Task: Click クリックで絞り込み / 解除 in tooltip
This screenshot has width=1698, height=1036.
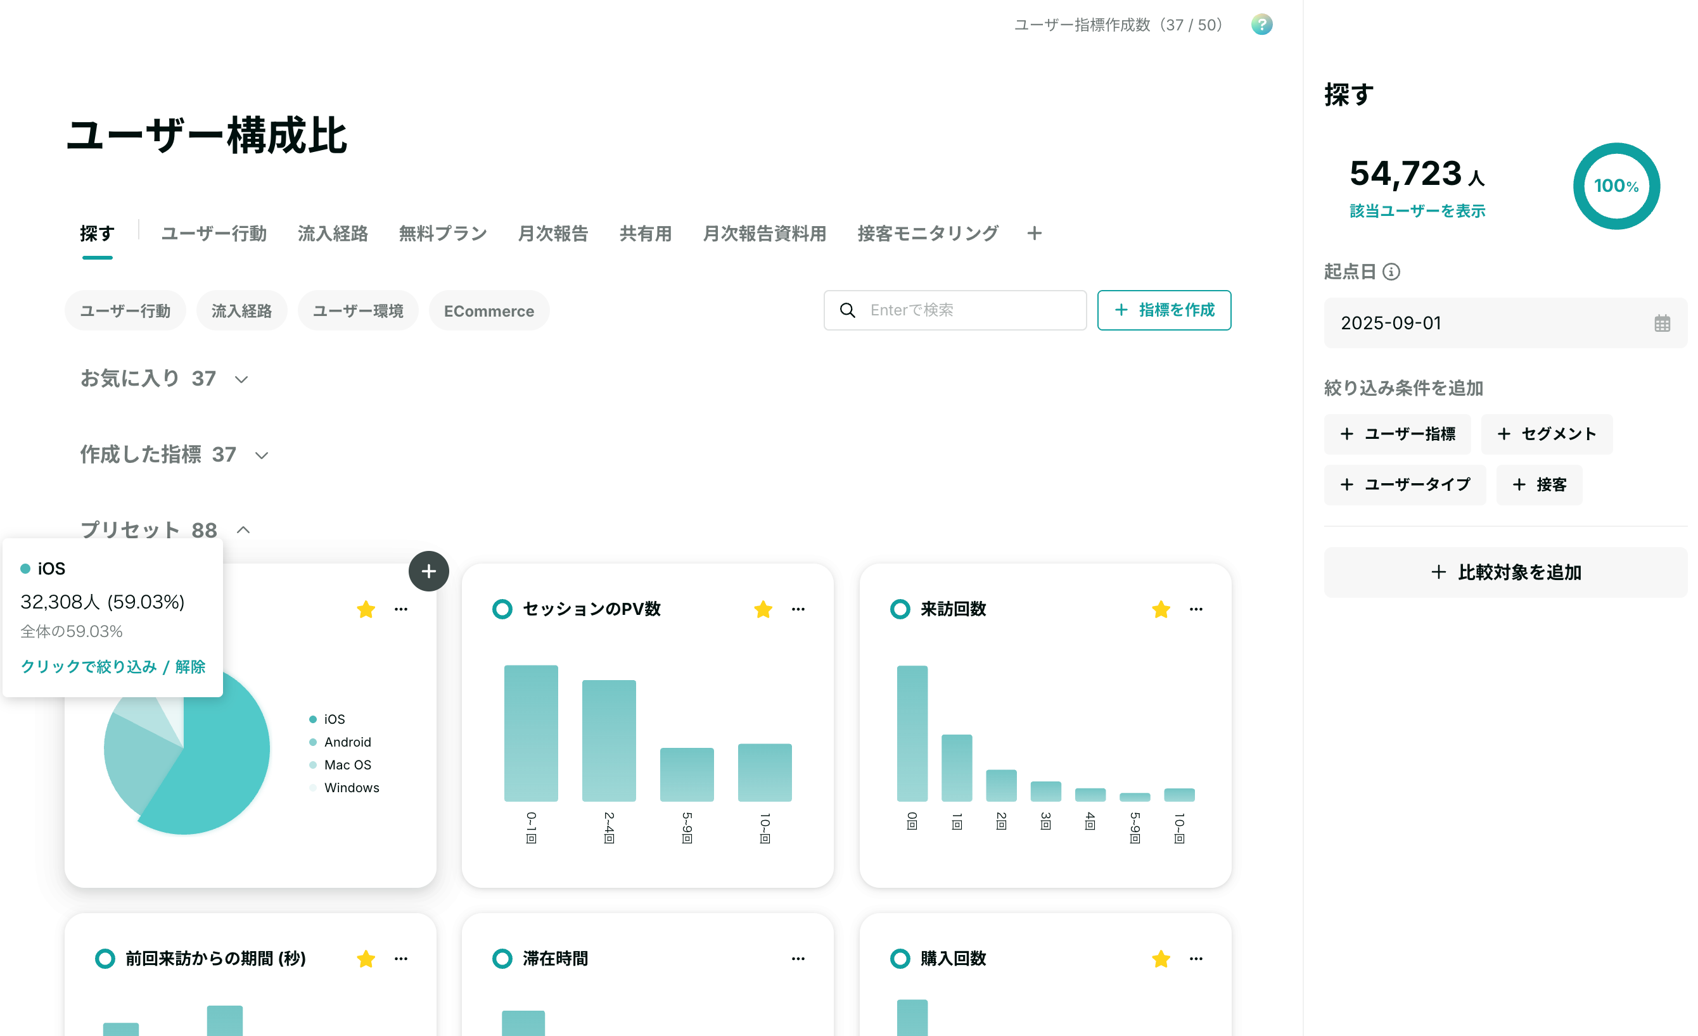Action: (113, 667)
